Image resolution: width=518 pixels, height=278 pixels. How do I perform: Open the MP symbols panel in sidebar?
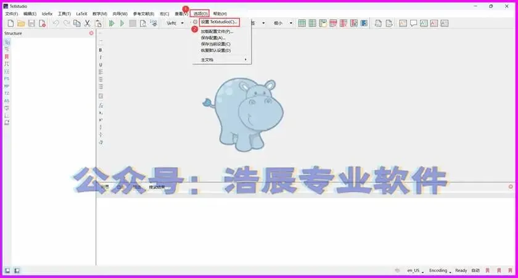tap(7, 86)
